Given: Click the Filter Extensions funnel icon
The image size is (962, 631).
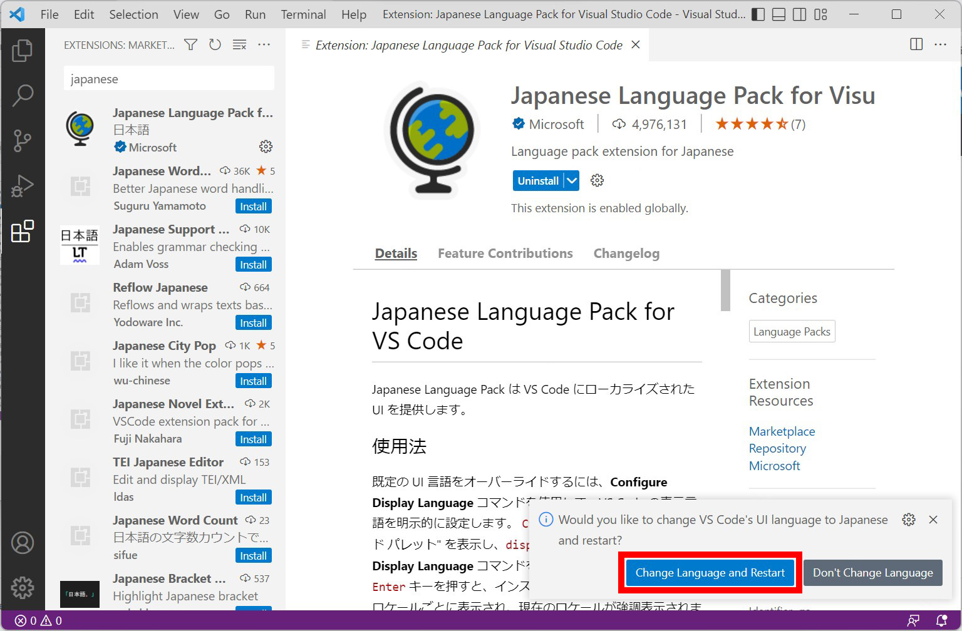Looking at the screenshot, I should [x=190, y=44].
